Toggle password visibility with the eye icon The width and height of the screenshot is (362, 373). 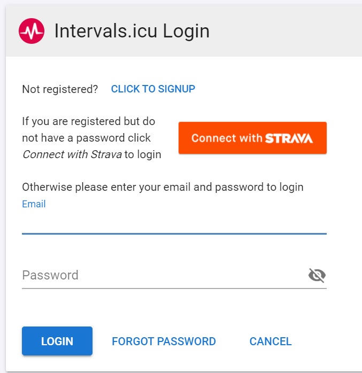(317, 275)
